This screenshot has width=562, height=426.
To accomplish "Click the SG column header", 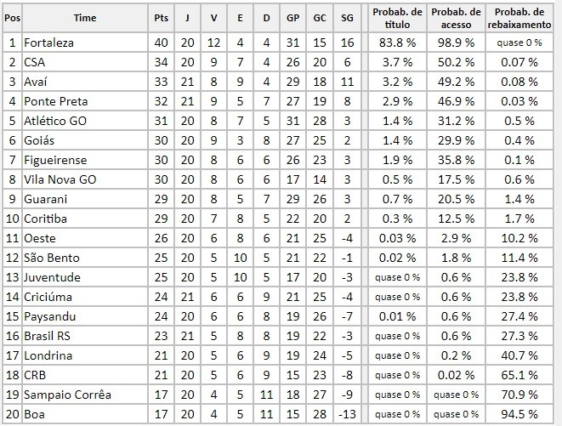I will coord(347,18).
